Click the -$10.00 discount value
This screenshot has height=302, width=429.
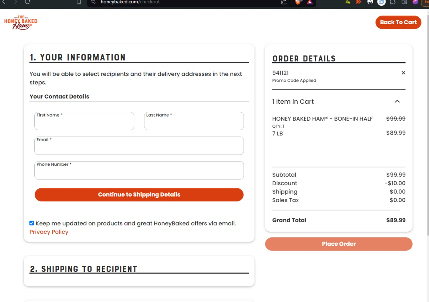click(395, 183)
